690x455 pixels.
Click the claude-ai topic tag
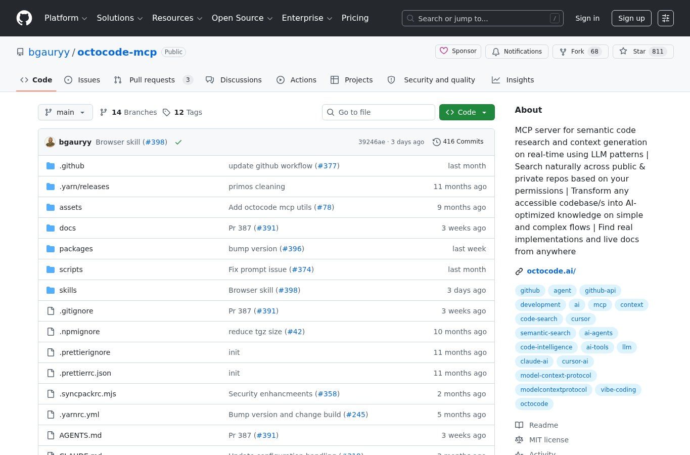[534, 361]
